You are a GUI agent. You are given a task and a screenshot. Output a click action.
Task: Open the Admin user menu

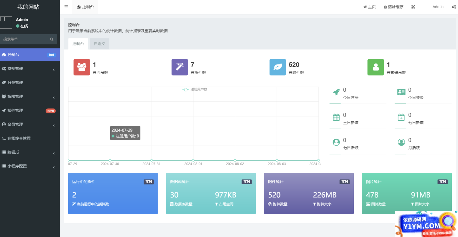(438, 7)
